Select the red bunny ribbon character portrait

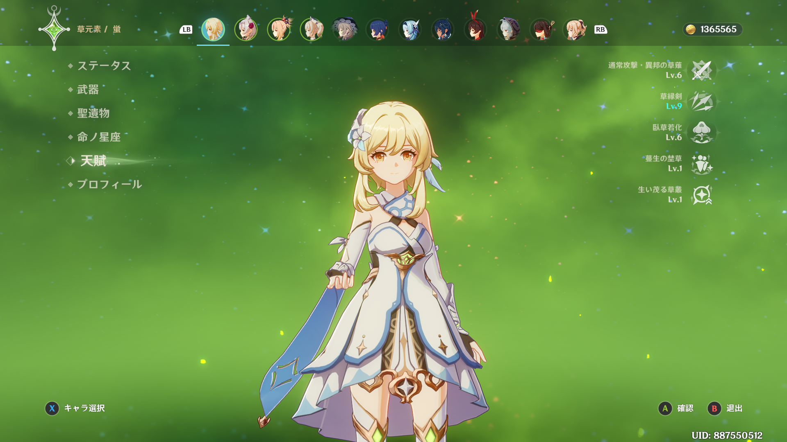pos(475,28)
